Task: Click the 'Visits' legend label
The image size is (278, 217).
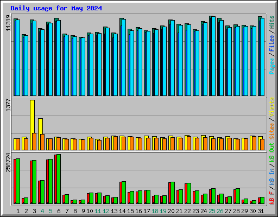Action: [x=271, y=107]
